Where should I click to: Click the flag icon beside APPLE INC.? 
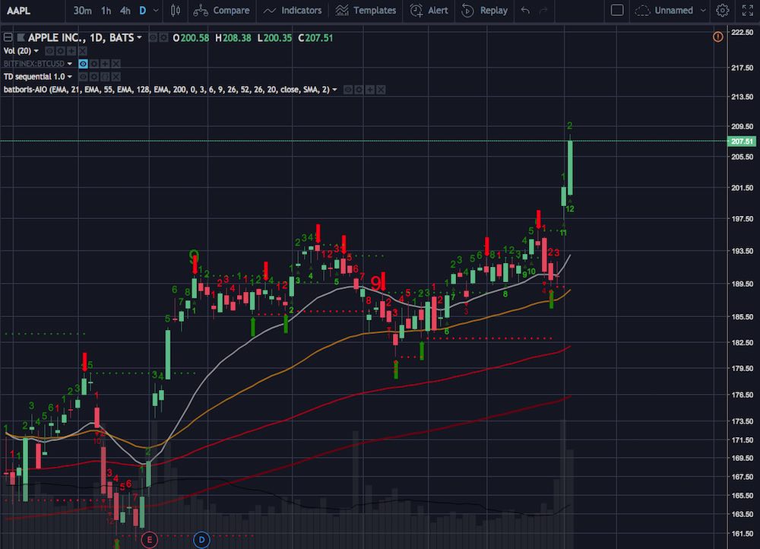(21, 37)
